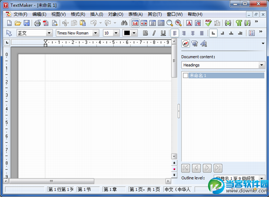Image resolution: width=269 pixels, height=197 pixels.
Task: Toggle bullets and numbering list icon
Action: [252, 33]
